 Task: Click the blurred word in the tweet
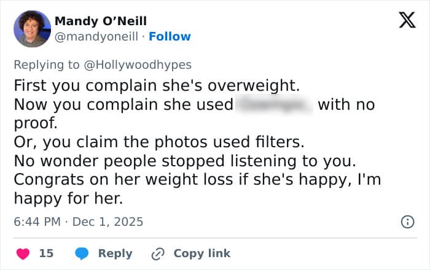coord(274,104)
